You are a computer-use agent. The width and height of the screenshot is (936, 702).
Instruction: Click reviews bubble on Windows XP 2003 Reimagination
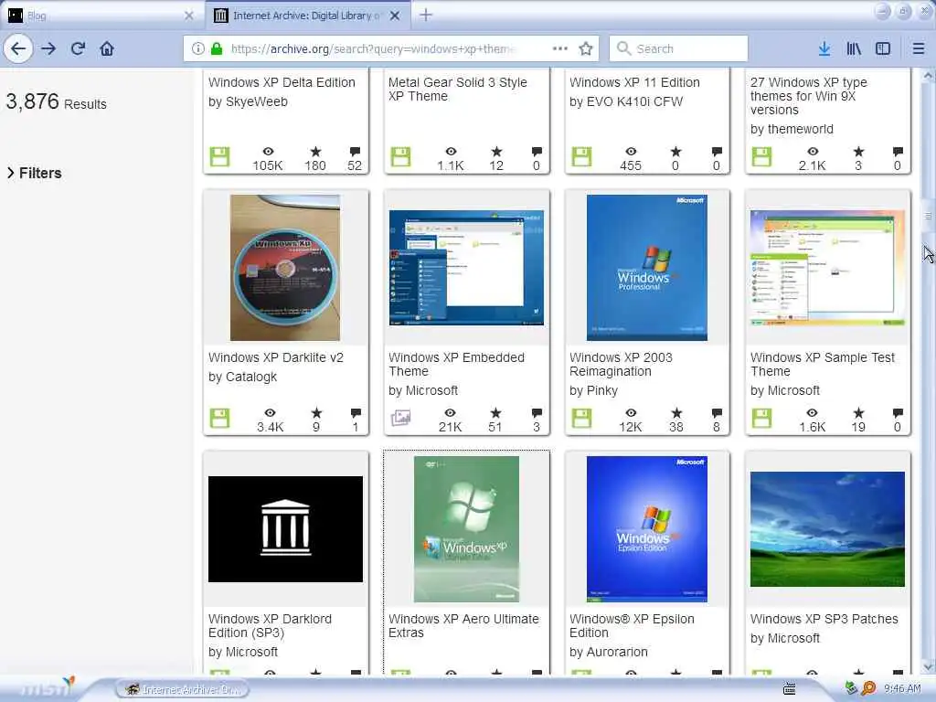(717, 412)
